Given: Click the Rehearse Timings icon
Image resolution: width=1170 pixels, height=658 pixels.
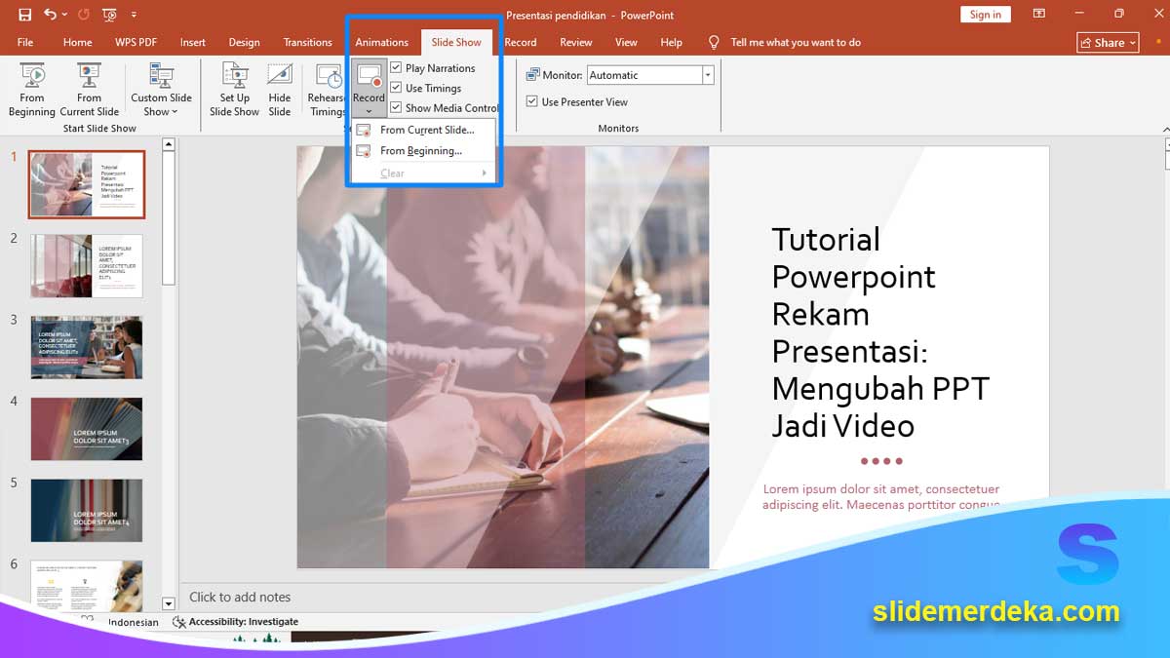Looking at the screenshot, I should [328, 77].
